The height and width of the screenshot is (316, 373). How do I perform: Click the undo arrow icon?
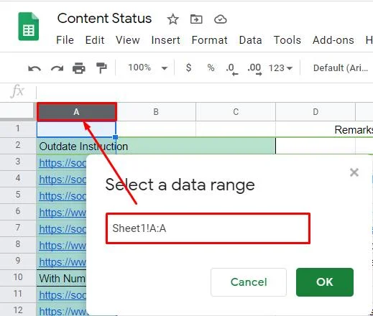(34, 69)
